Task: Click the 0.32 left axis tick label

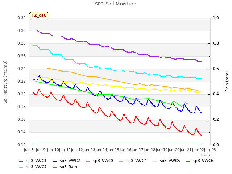Action: click(22, 18)
